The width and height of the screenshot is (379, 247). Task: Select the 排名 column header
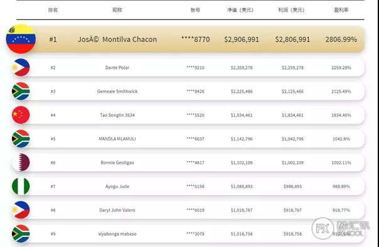[x=53, y=10]
